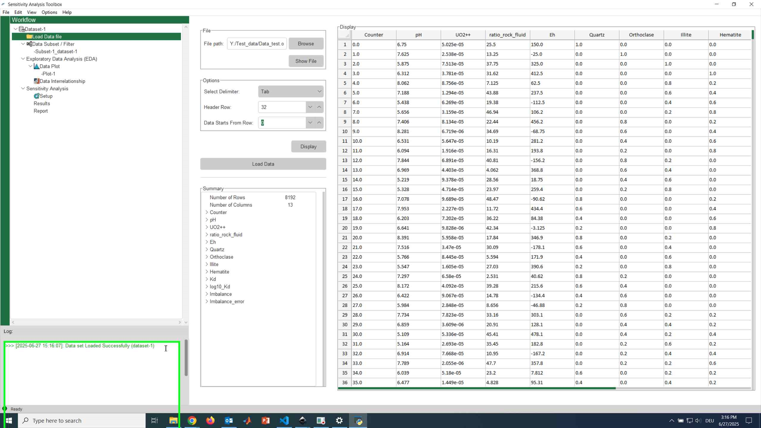Expand the Counter summary entry
This screenshot has width=761, height=428.
(207, 212)
